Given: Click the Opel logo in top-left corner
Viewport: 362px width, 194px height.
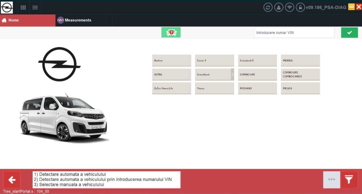Looking at the screenshot, I should pyautogui.click(x=7, y=7).
